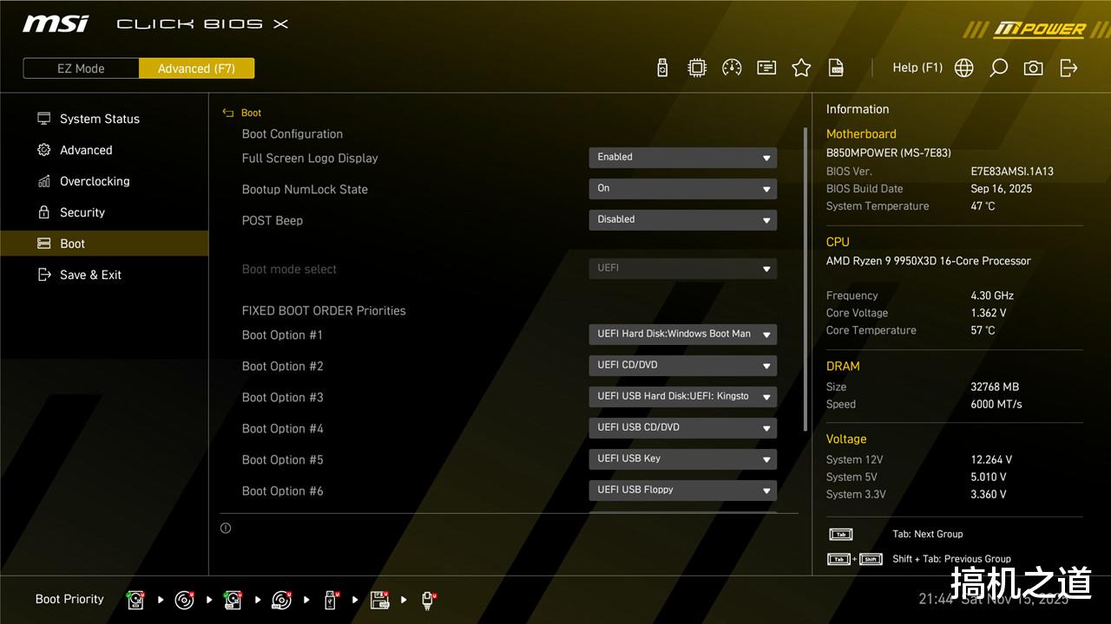Click the BIOS build date Sep 16, 2025

coord(1002,189)
